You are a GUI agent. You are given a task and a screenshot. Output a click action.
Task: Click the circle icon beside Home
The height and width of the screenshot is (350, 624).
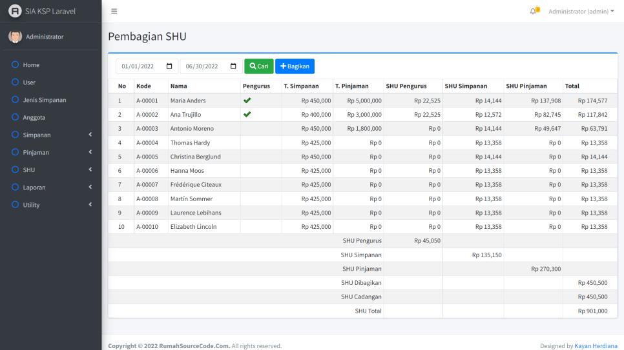tap(15, 64)
